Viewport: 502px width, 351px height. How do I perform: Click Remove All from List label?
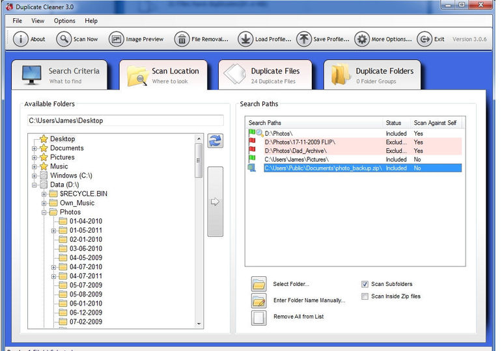coord(298,317)
